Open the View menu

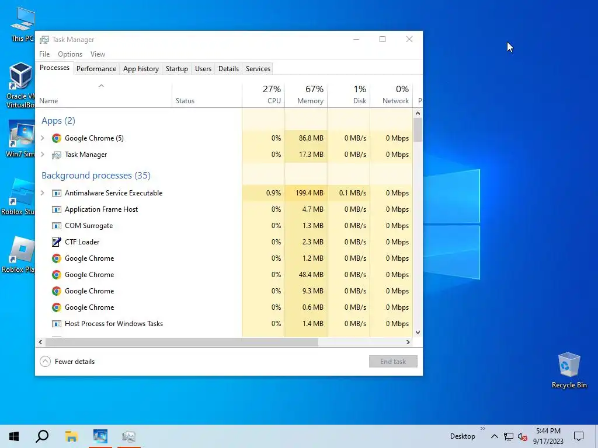(98, 54)
